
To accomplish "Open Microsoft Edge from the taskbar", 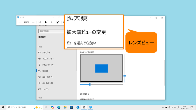I will (x=59, y=107).
